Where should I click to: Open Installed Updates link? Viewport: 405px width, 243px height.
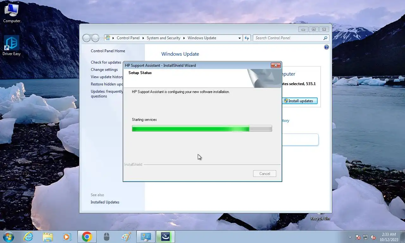coord(105,202)
